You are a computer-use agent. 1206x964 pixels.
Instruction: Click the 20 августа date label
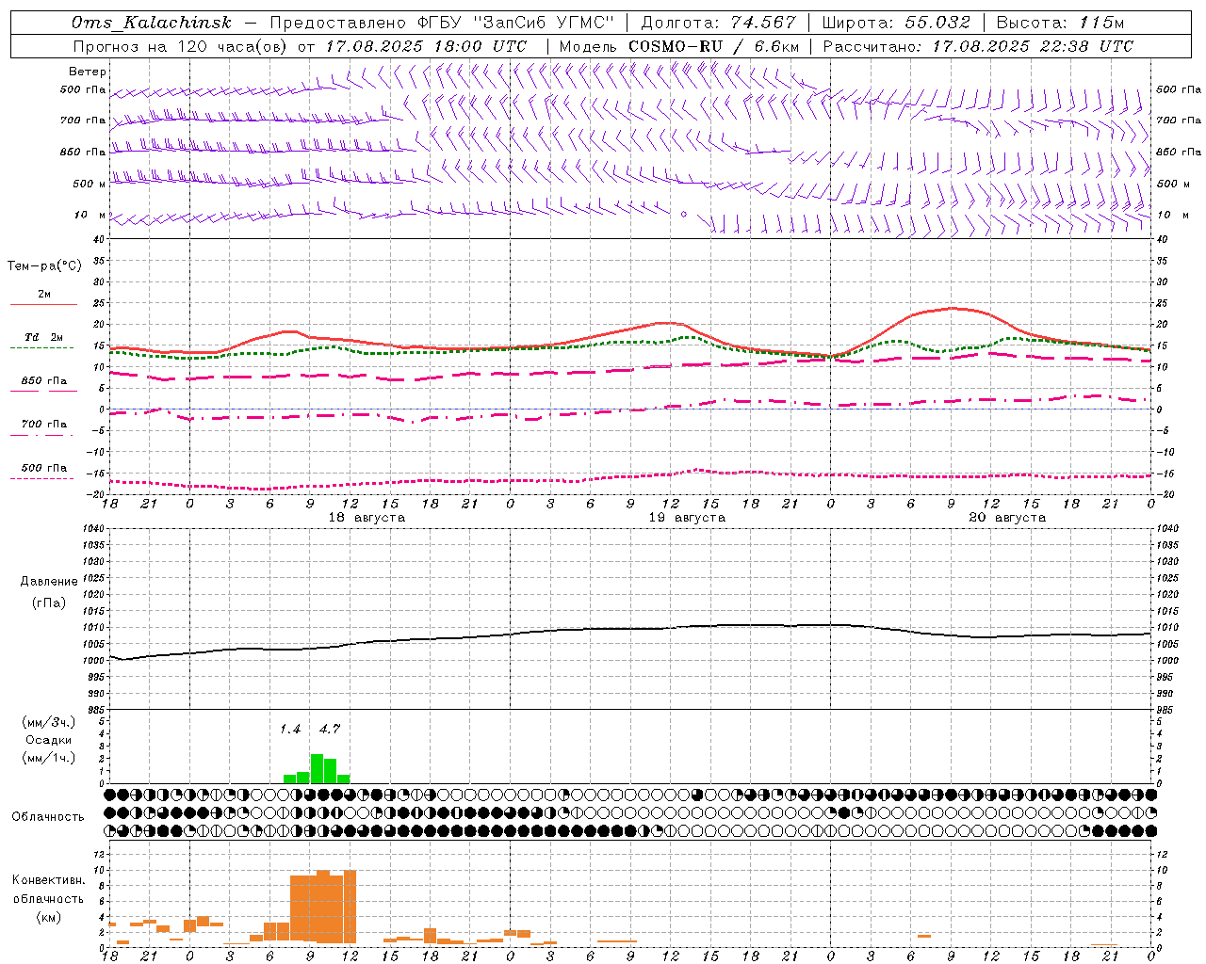[1007, 518]
